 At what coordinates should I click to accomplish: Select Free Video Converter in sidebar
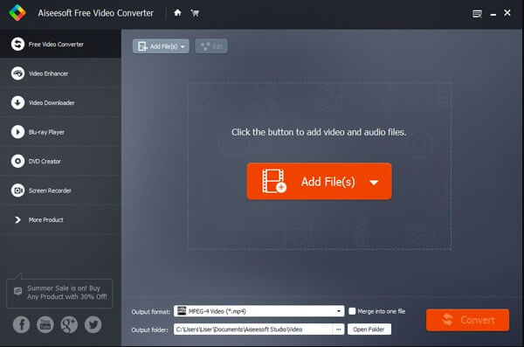(x=60, y=44)
